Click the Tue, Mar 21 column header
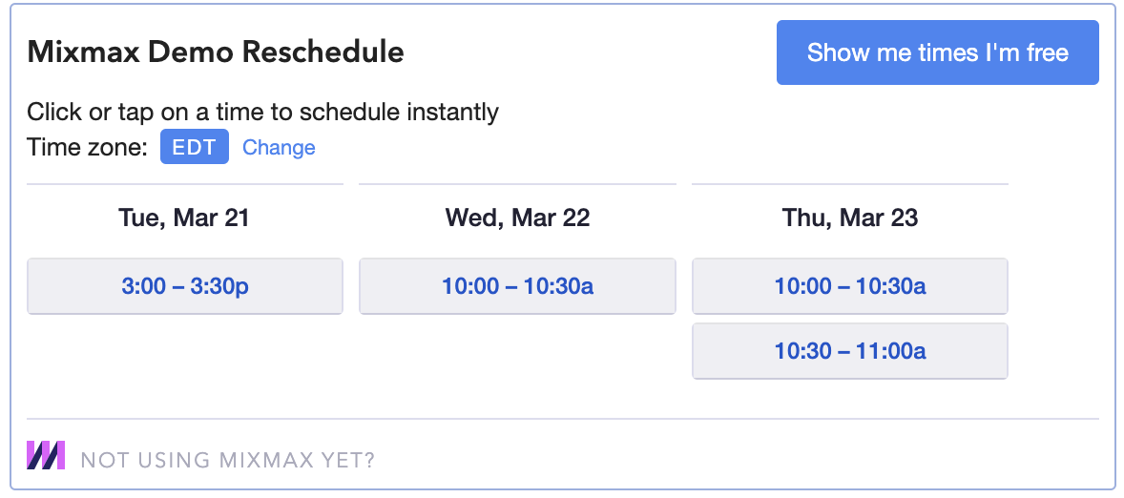 tap(184, 218)
